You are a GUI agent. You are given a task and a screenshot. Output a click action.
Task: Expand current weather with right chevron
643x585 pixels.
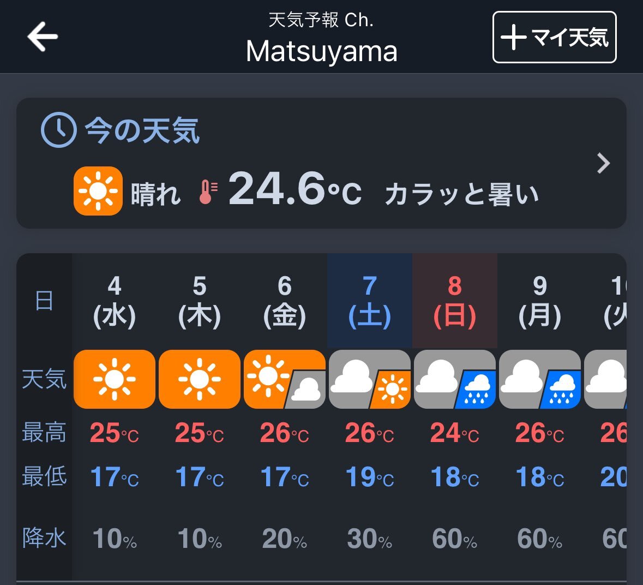coord(603,163)
